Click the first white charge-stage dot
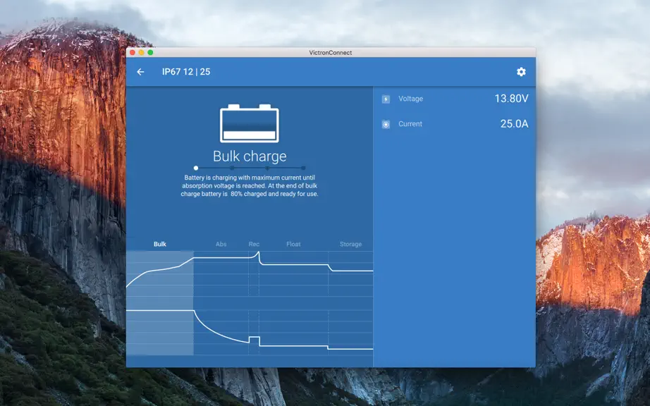650x406 pixels. coord(196,168)
